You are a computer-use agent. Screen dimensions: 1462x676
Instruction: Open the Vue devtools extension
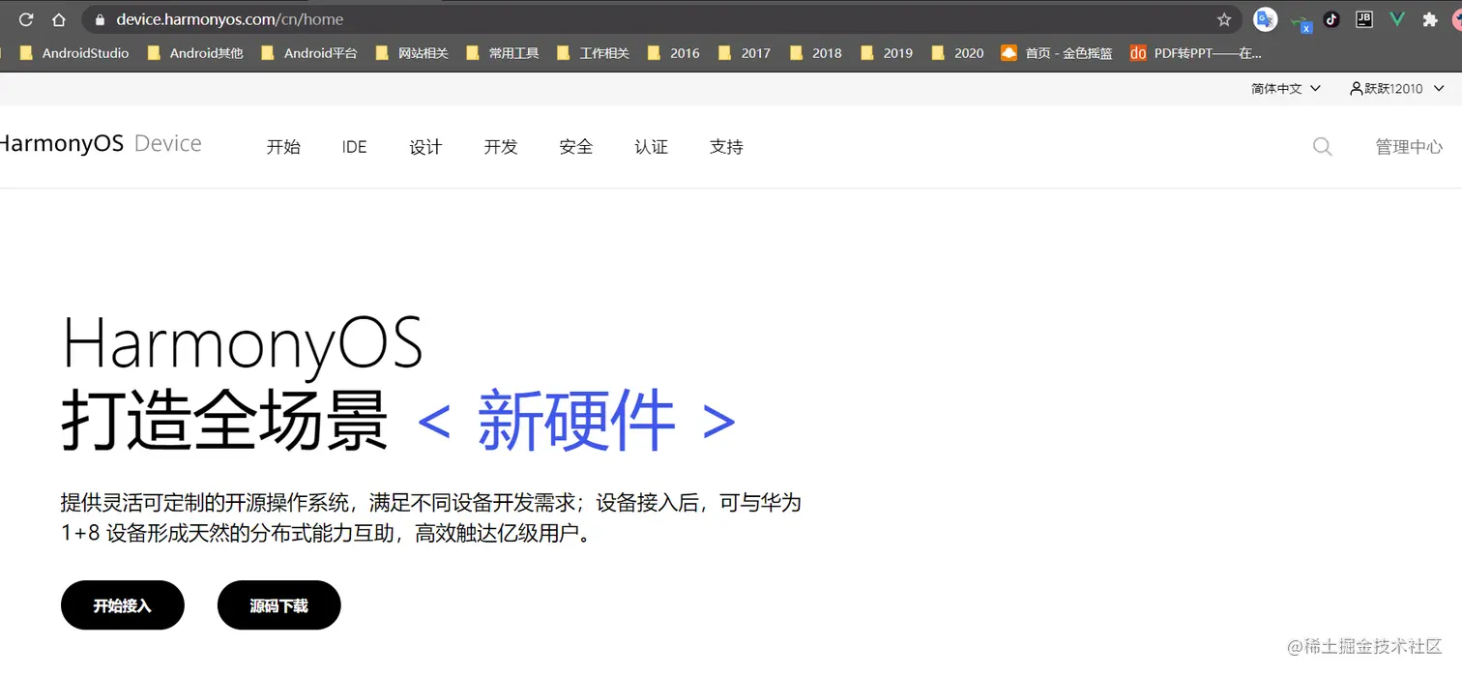coord(1397,19)
